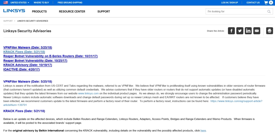Open the United States region dropdown
The image size is (275, 135).
pos(20,3)
